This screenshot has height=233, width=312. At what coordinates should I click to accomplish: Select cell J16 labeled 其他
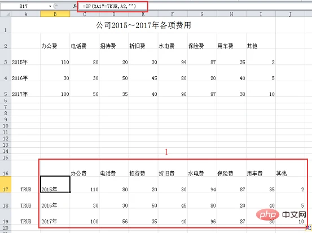[x=290, y=168]
